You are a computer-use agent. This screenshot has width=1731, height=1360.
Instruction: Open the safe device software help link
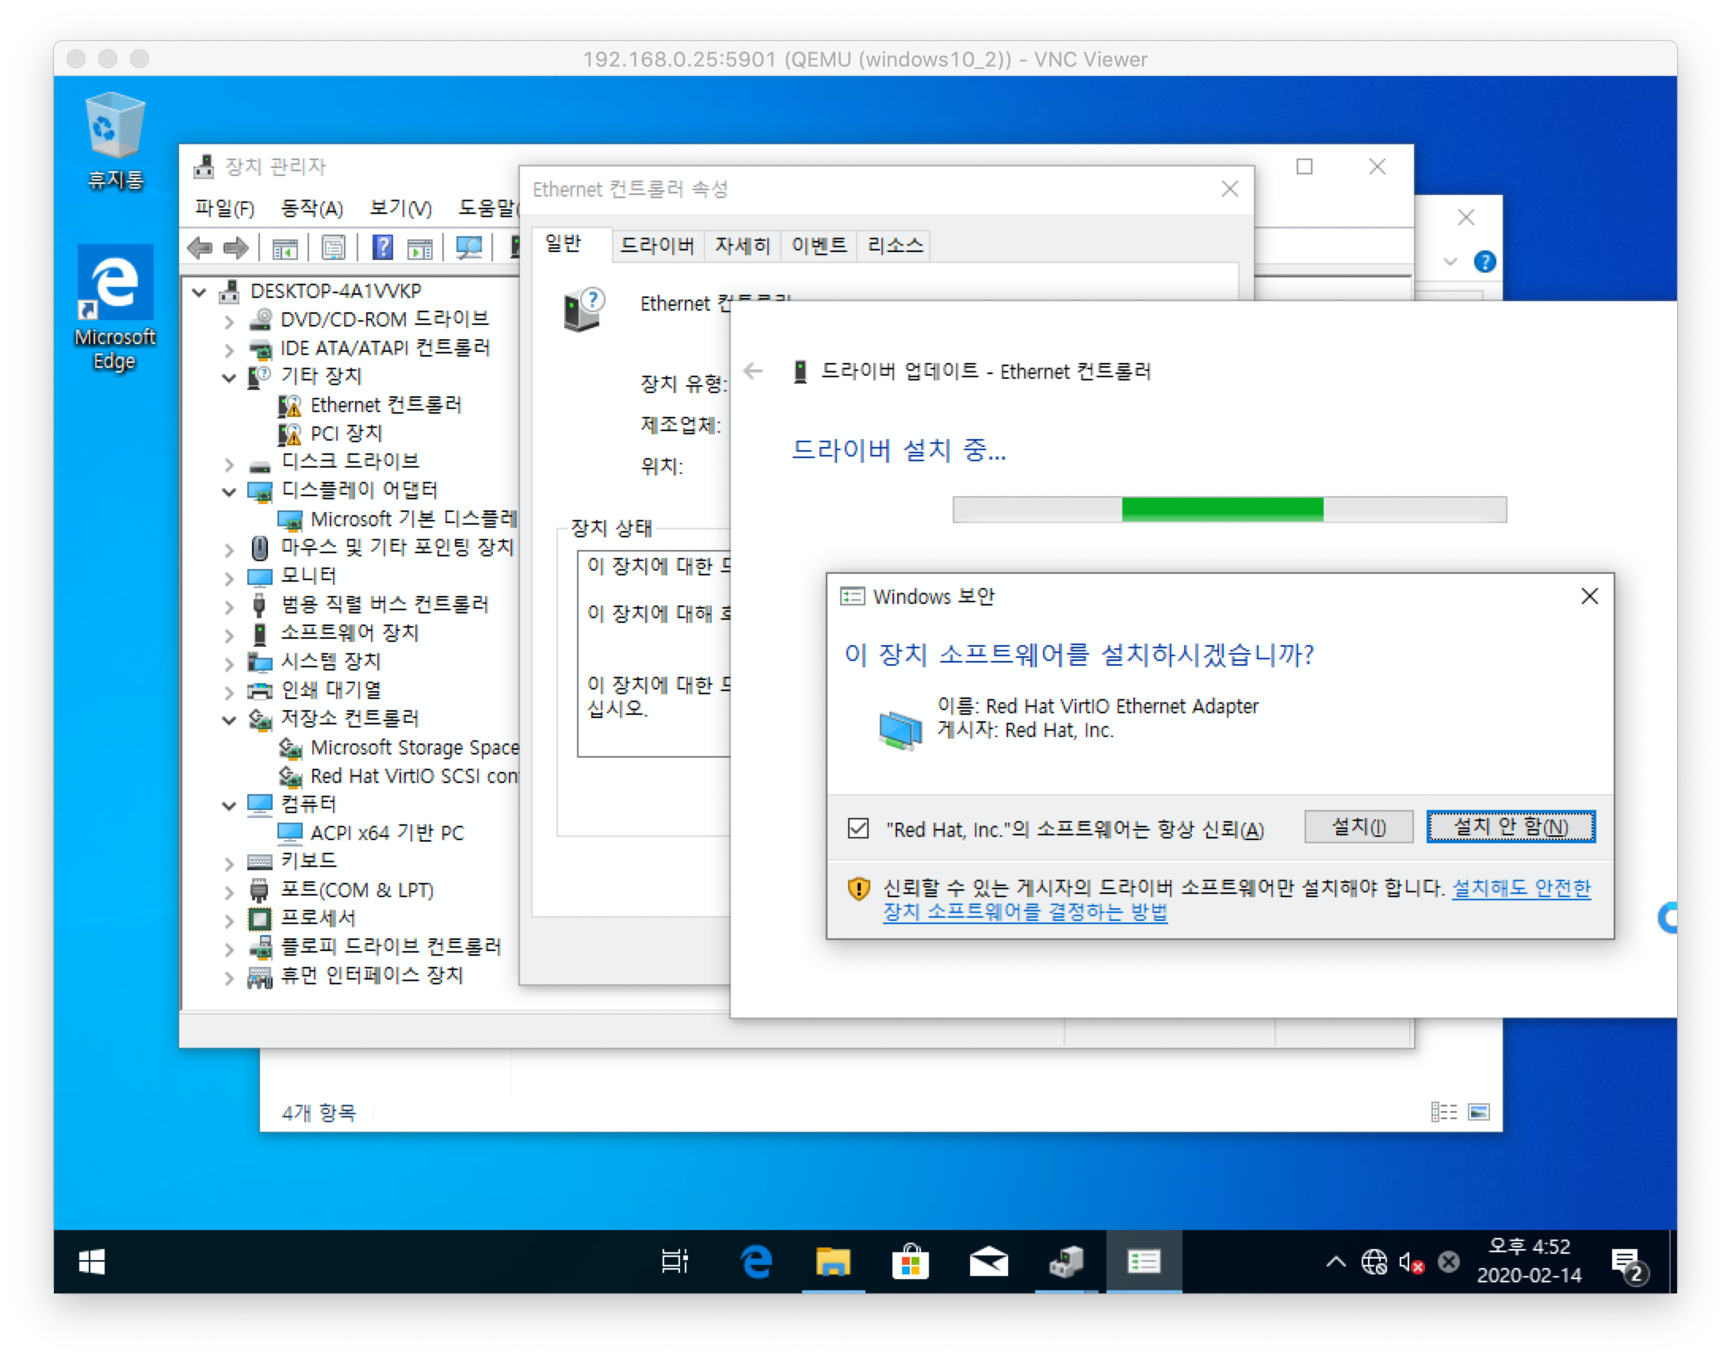(x=1025, y=911)
